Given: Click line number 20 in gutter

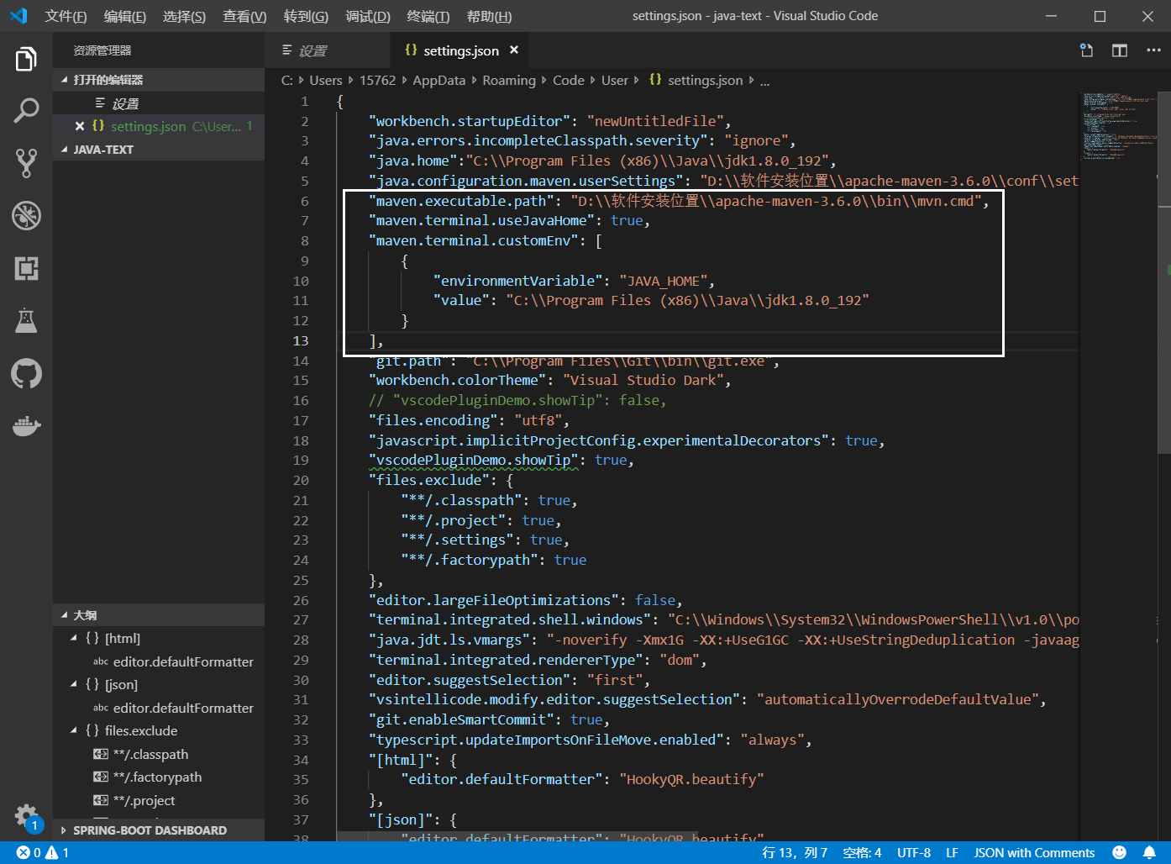Looking at the screenshot, I should point(301,480).
